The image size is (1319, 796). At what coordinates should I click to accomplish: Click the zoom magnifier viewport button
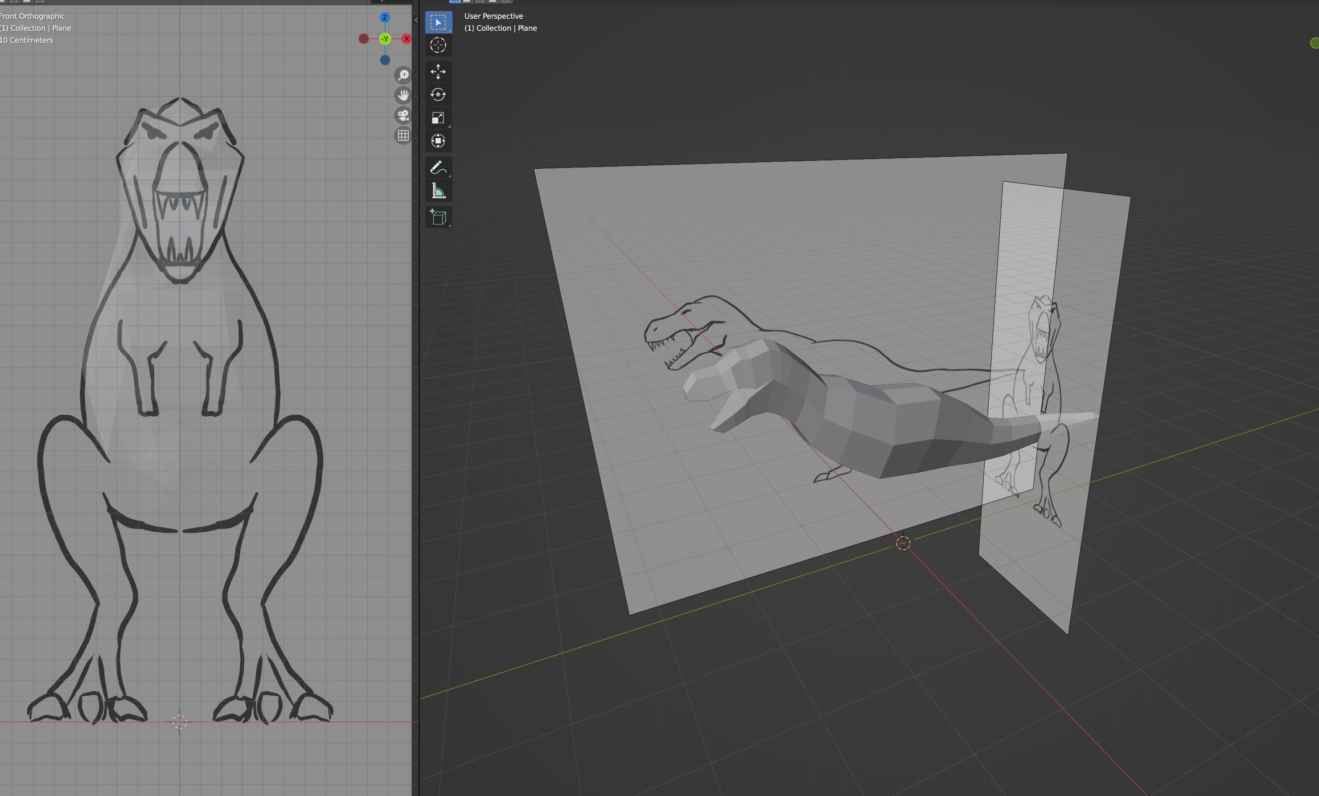(403, 75)
